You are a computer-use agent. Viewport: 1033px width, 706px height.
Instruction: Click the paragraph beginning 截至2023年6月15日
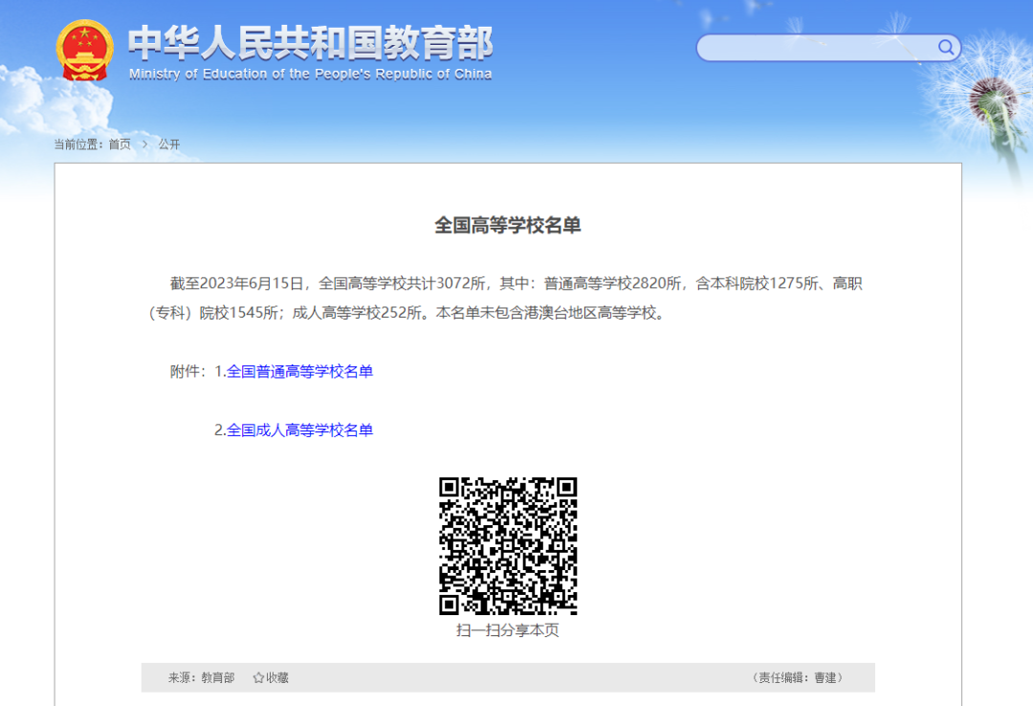point(506,298)
